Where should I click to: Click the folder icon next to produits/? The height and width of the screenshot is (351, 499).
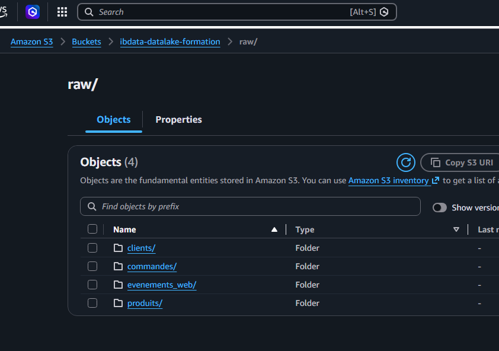(118, 303)
